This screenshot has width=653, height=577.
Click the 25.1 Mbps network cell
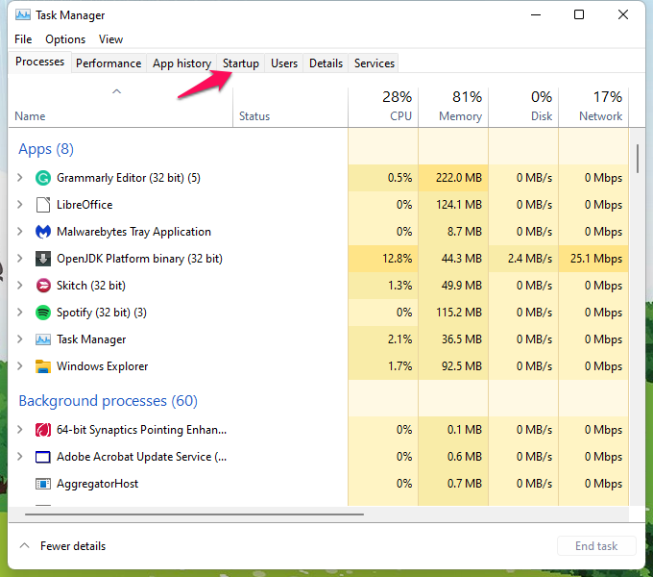coord(593,259)
